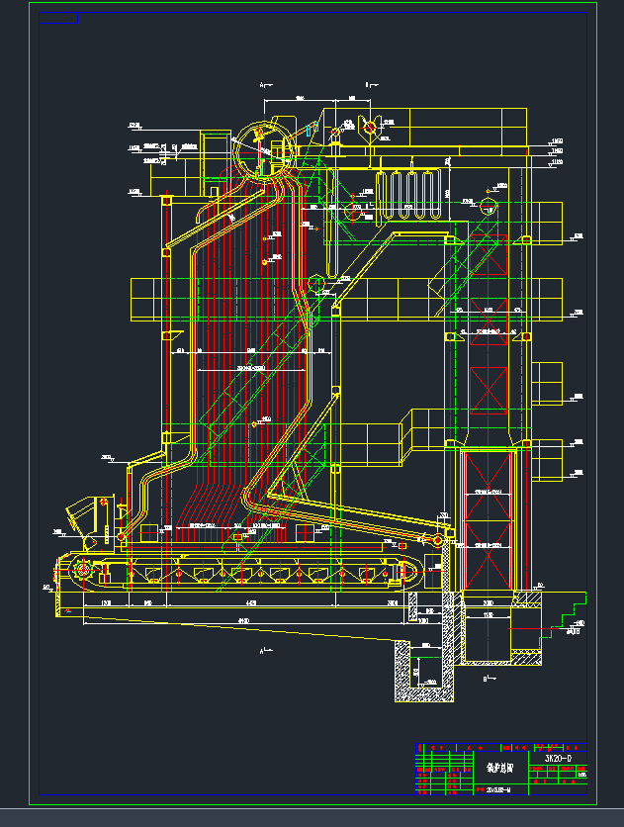The image size is (624, 827).
Task: Click the circular header at the far right top
Action: [489, 207]
